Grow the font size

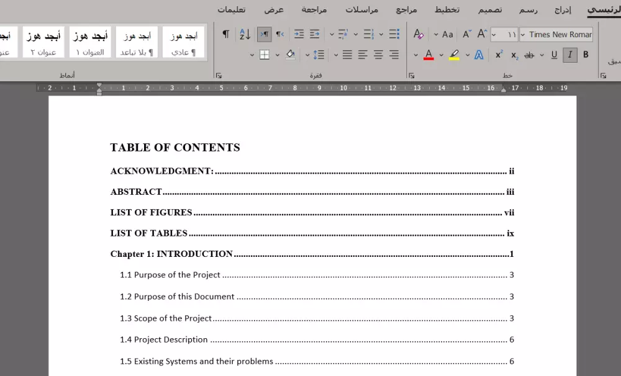pos(482,34)
